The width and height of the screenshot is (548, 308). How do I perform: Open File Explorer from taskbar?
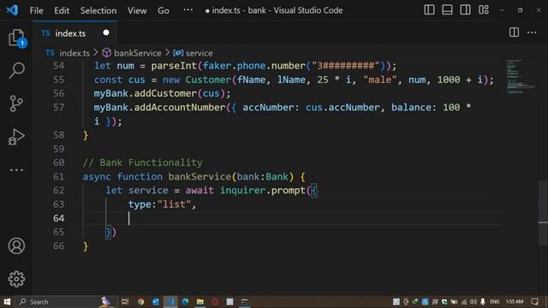click(200, 302)
